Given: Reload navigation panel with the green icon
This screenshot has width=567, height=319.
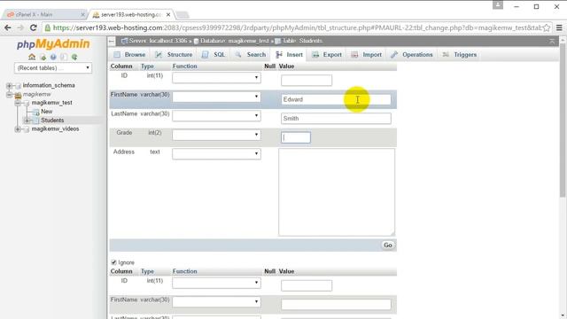Looking at the screenshot, I should [74, 57].
